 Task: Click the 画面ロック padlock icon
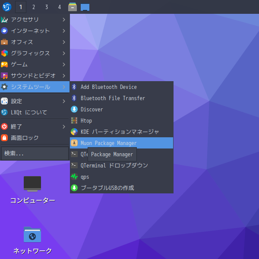[x=4, y=138]
